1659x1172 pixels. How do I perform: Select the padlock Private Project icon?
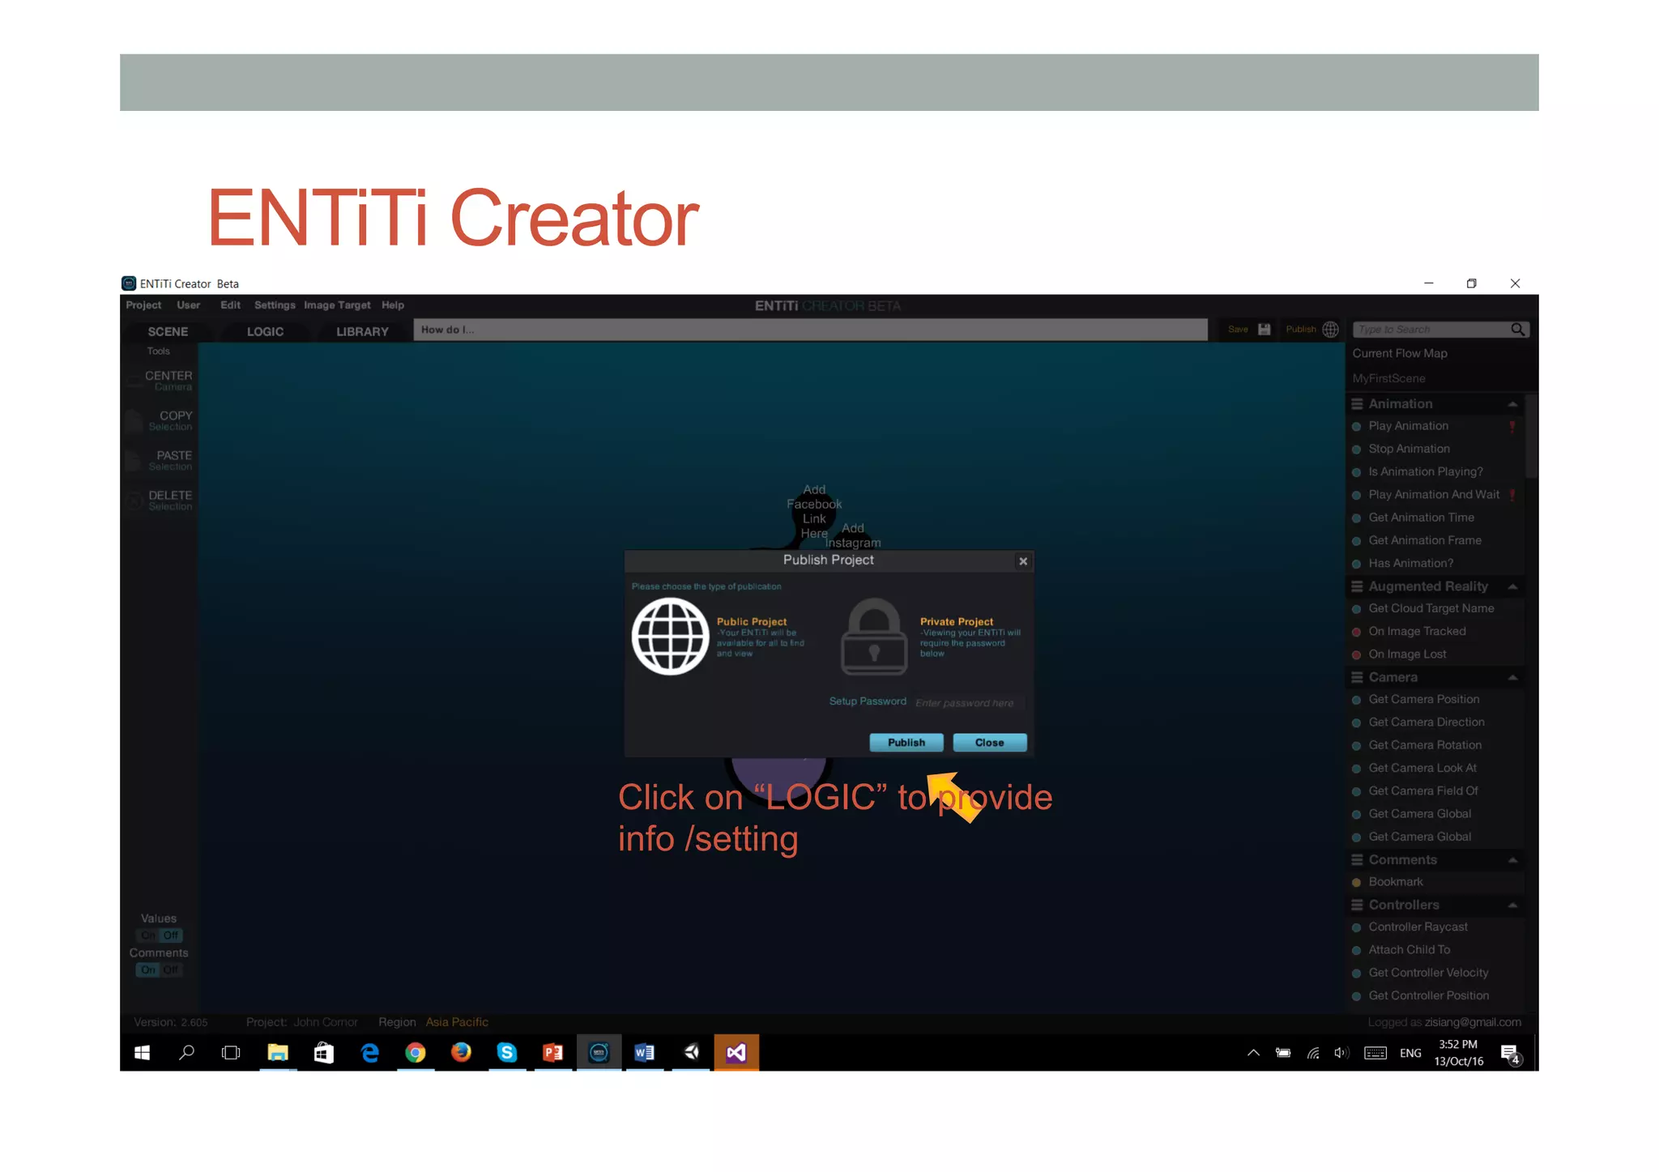874,637
